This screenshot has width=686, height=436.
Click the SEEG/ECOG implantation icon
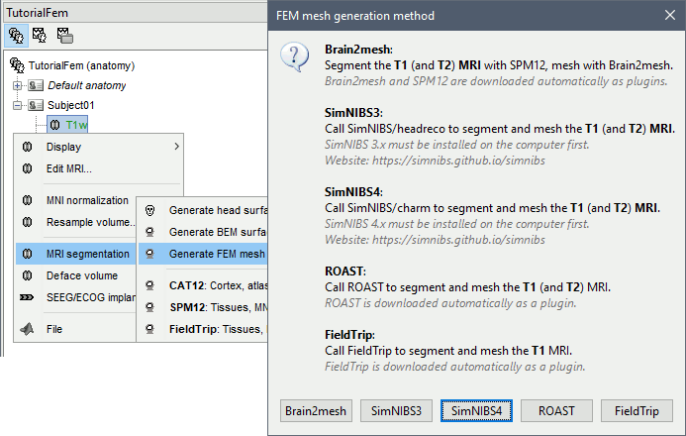click(28, 297)
